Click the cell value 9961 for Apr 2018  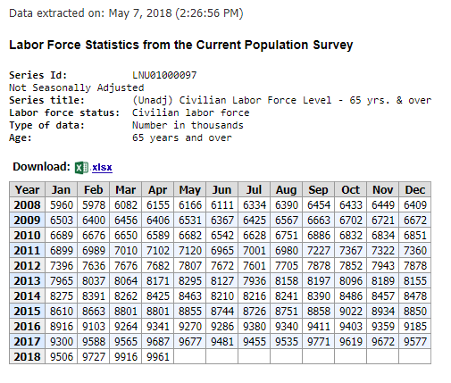[158, 356]
